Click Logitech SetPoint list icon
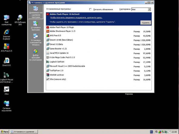The image size is (179, 134). pyautogui.click(x=48, y=62)
